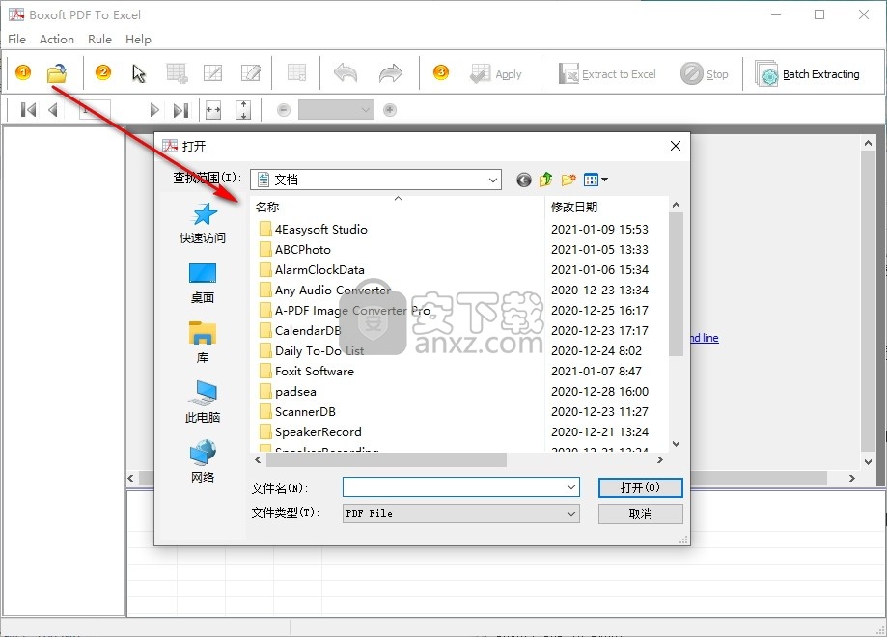
Task: Select 桌面 in places sidebar
Action: [203, 283]
